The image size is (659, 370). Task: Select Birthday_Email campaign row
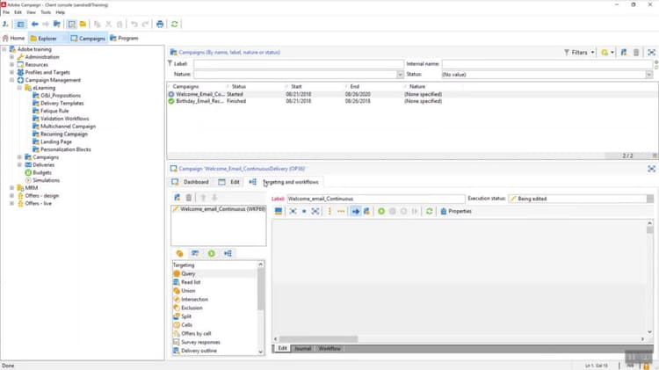412,101
